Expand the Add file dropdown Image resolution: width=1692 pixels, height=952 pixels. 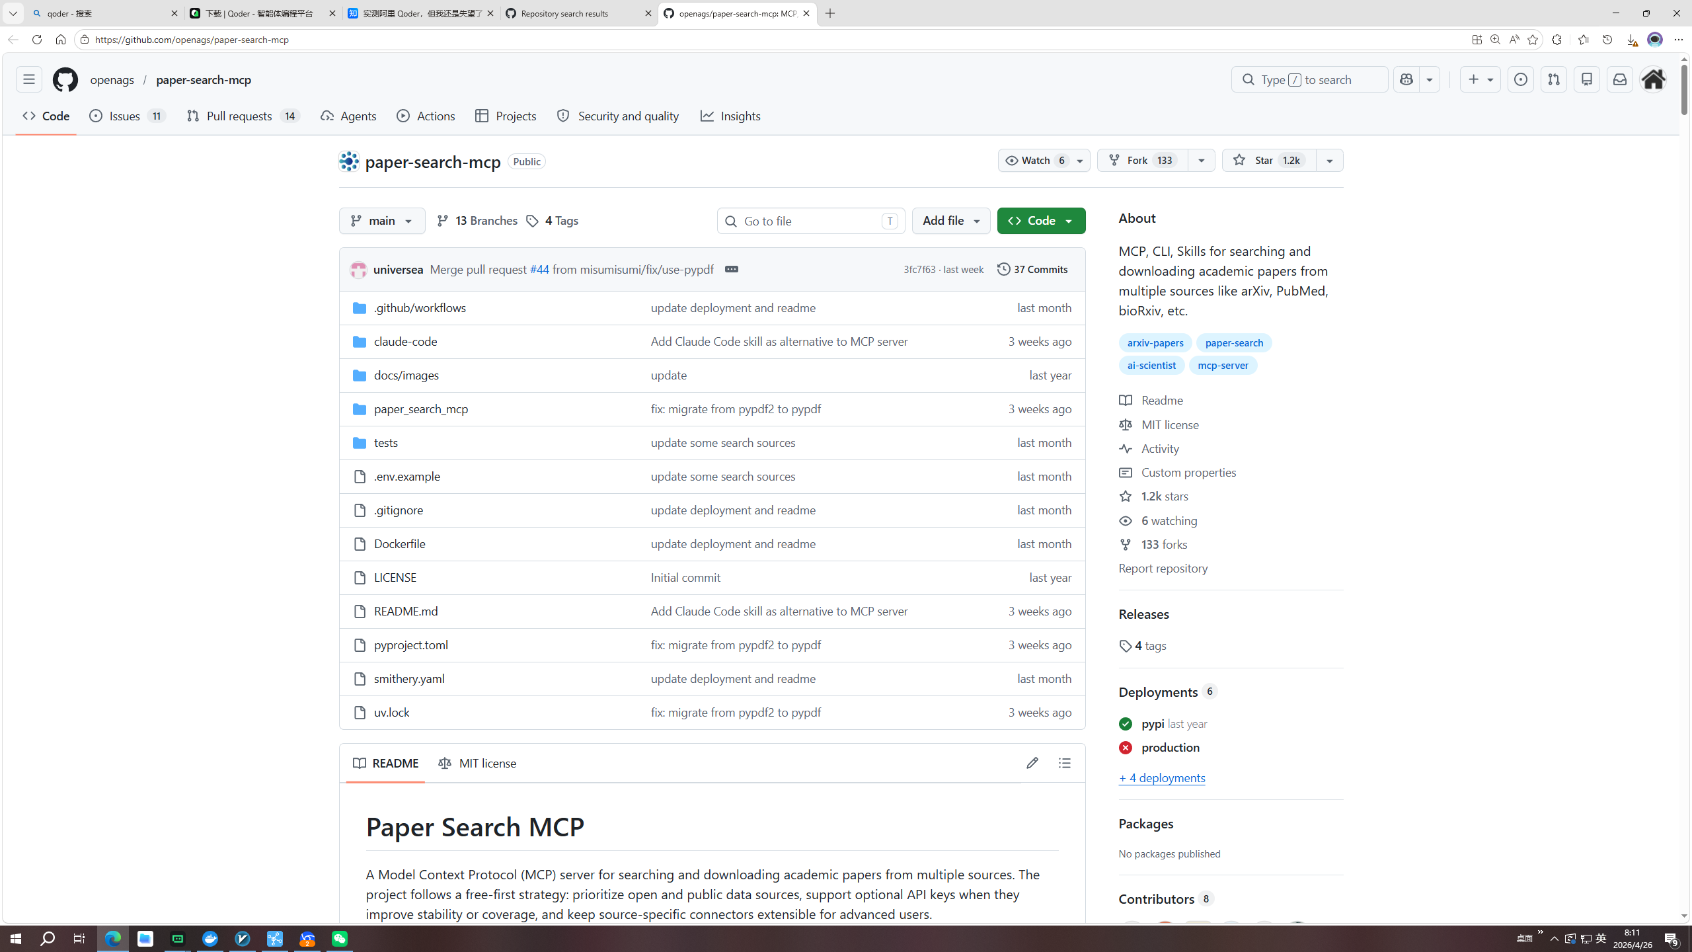[x=951, y=221]
